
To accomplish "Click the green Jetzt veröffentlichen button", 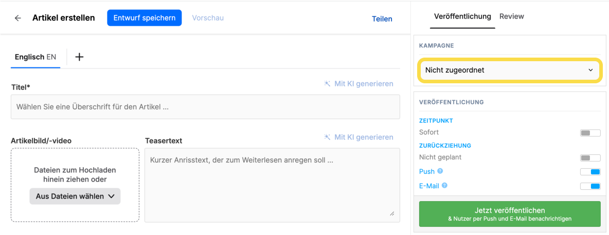I will 510,214.
